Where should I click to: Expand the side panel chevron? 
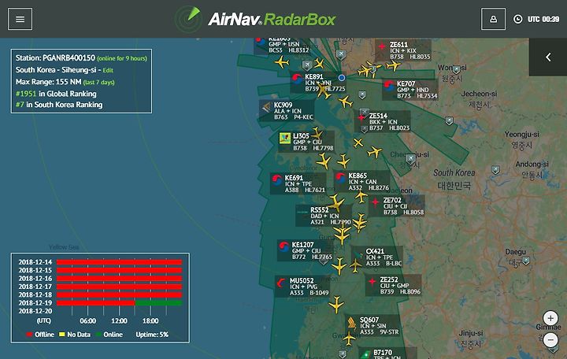[x=548, y=57]
